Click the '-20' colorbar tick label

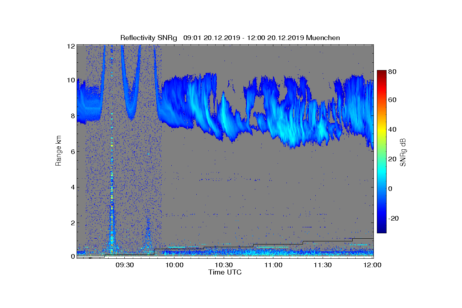[x=393, y=218]
